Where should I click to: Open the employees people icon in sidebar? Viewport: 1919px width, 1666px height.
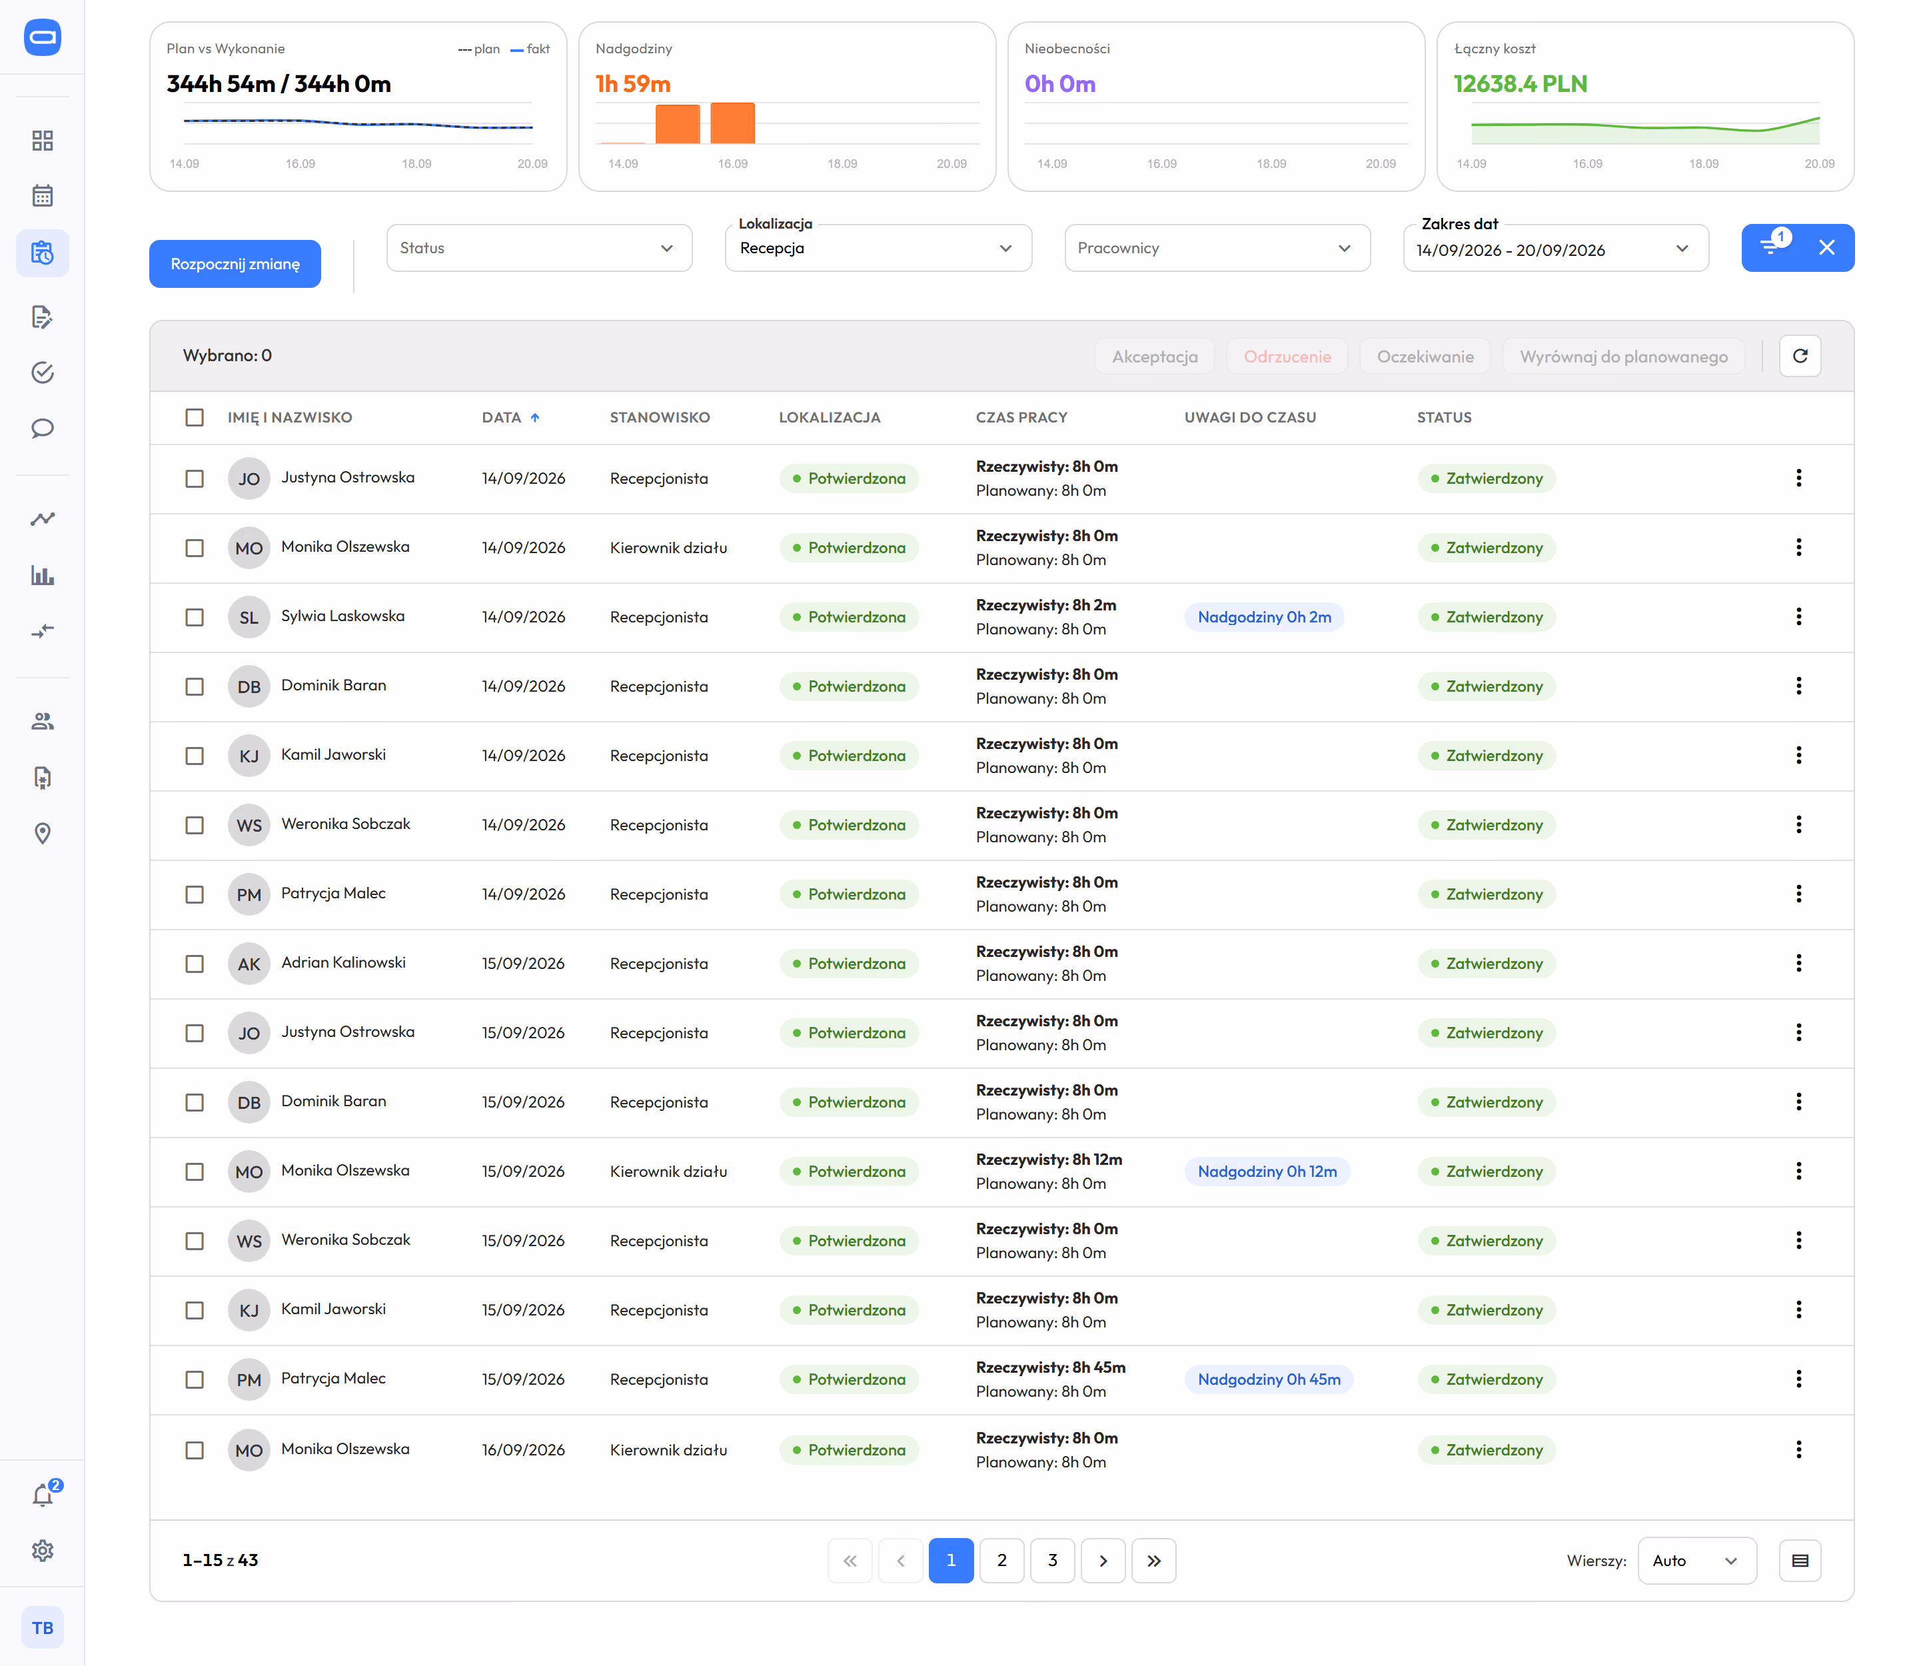(x=42, y=722)
